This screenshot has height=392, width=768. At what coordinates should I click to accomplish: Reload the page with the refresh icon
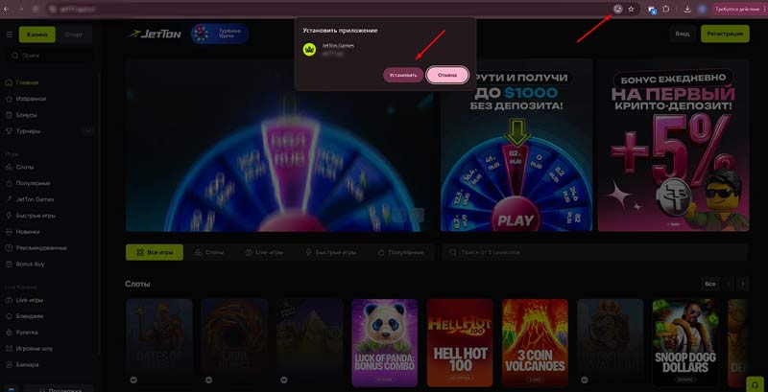tap(36, 9)
